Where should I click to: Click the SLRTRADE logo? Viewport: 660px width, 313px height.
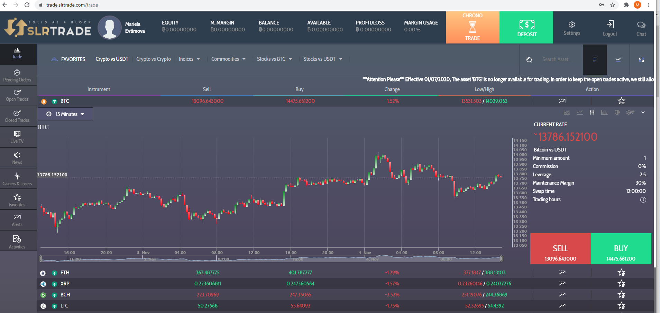pos(48,28)
